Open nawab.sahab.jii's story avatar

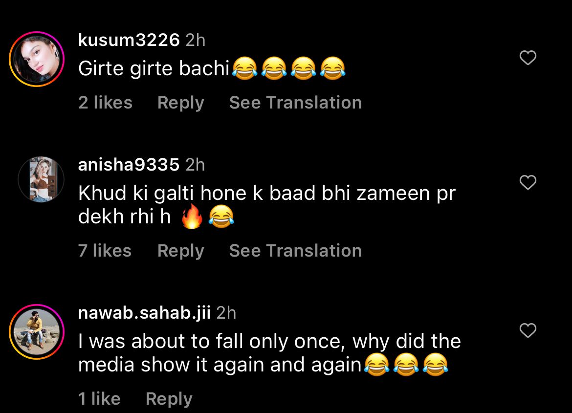tap(37, 332)
